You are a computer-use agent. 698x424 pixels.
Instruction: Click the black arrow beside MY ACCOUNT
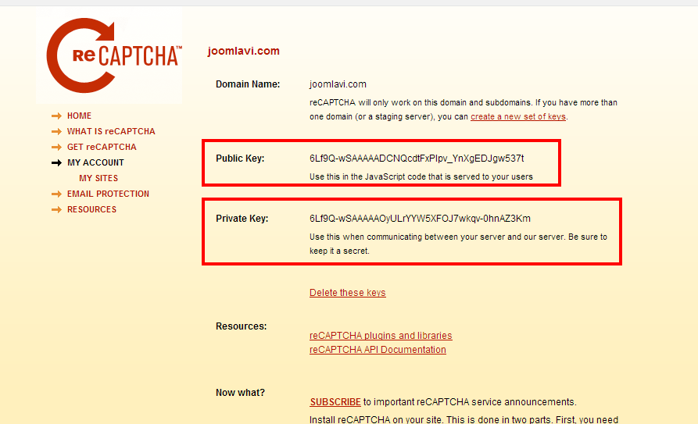click(56, 163)
